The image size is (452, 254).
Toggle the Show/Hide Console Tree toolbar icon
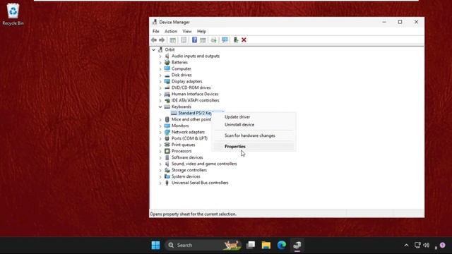point(172,40)
